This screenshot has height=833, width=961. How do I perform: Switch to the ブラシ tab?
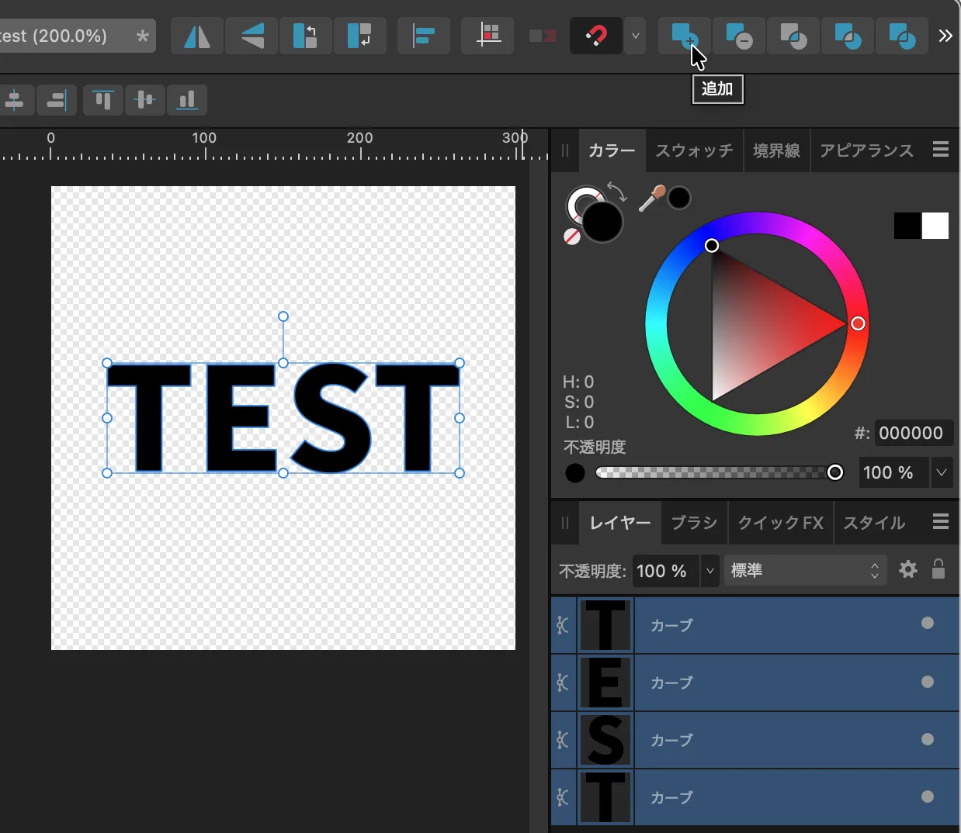click(x=694, y=523)
